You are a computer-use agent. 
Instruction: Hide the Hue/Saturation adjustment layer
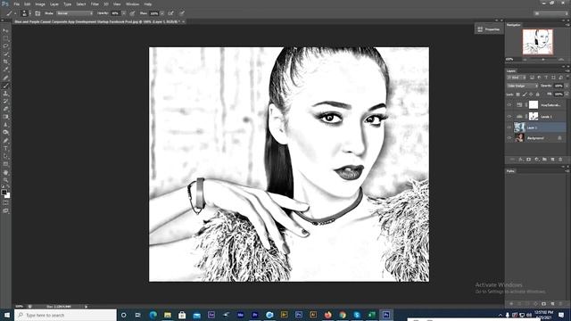pos(509,105)
